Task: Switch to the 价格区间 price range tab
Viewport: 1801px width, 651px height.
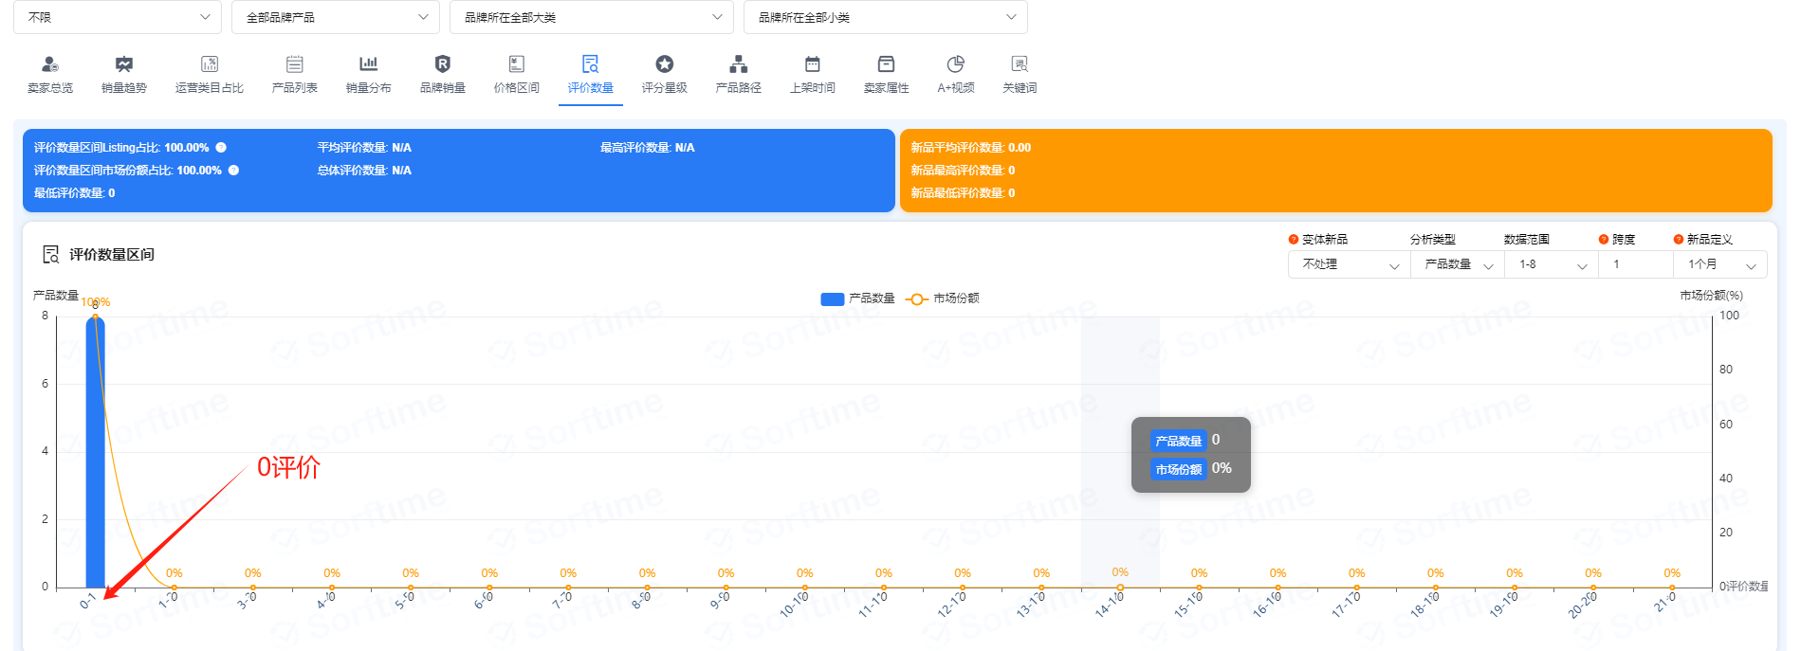Action: point(517,75)
